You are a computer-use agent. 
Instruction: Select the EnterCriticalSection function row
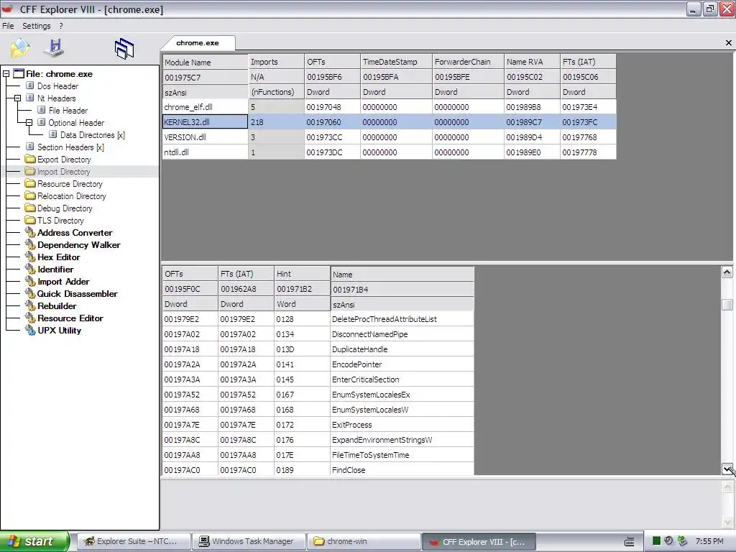tap(318, 379)
